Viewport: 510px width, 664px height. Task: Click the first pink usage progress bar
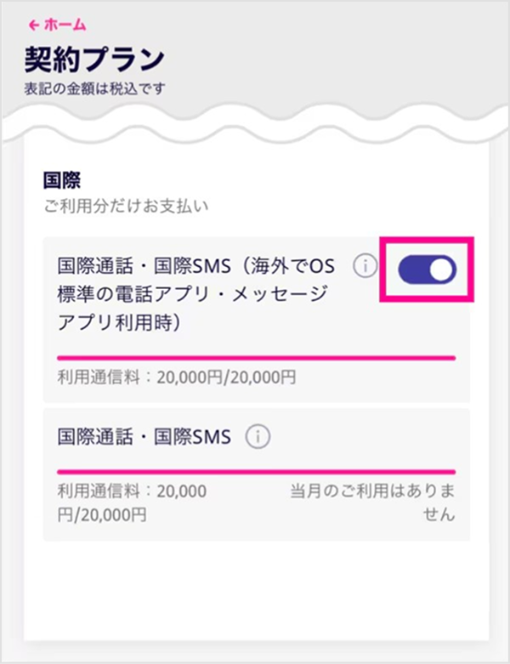[x=256, y=358]
